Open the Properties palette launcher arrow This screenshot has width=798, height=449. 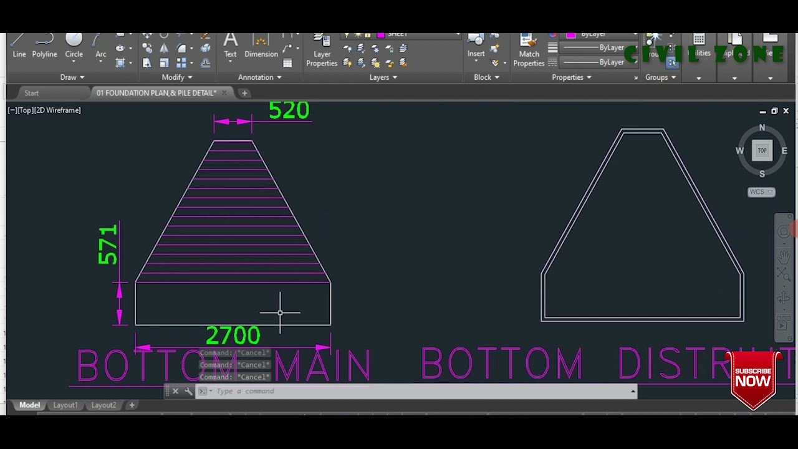pos(635,77)
